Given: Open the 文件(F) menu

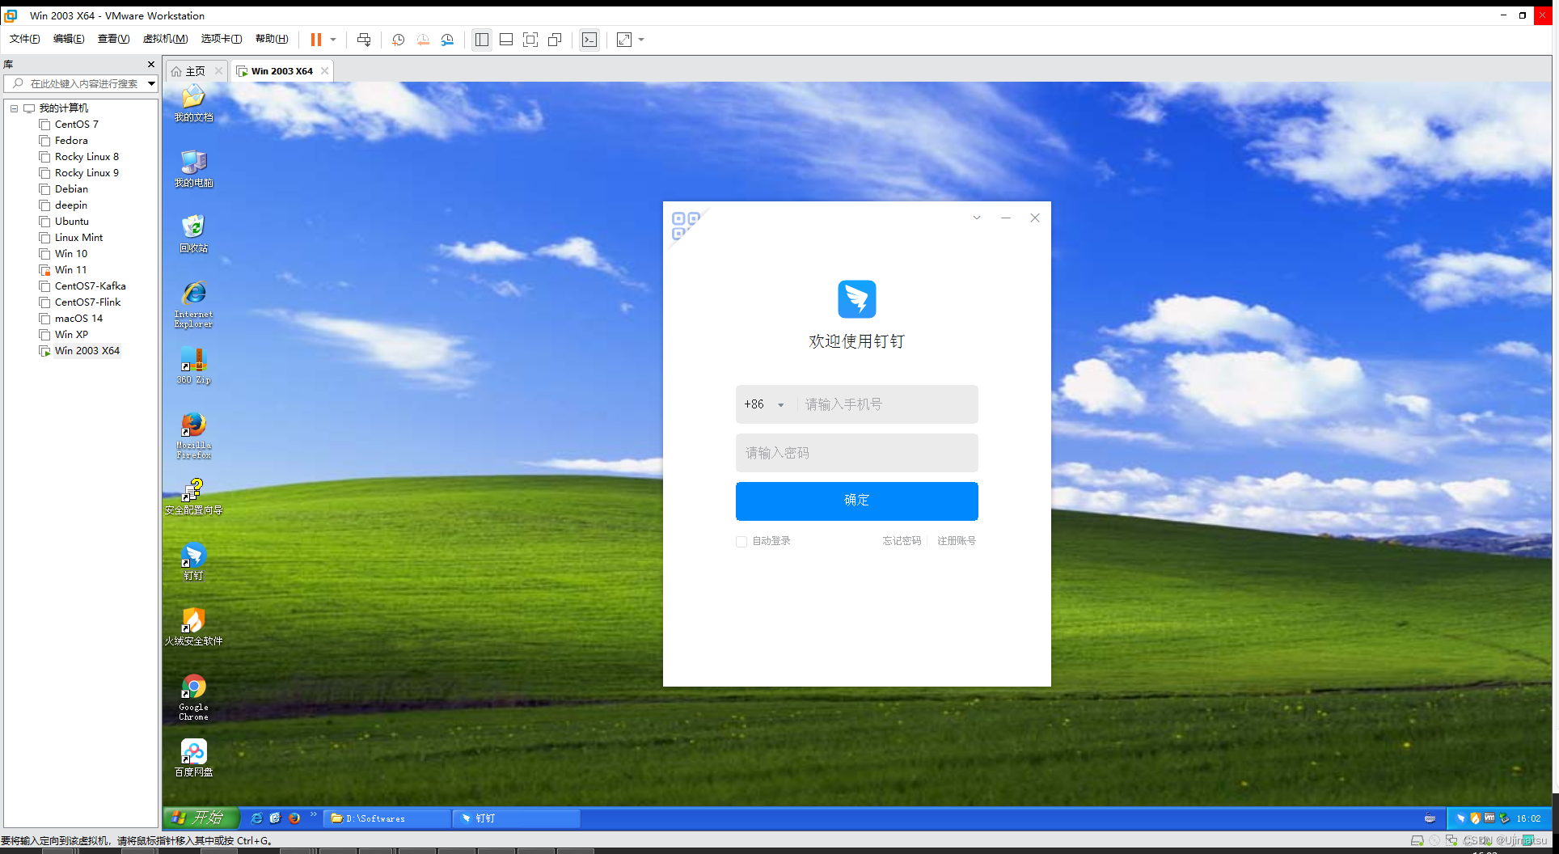Looking at the screenshot, I should (24, 39).
